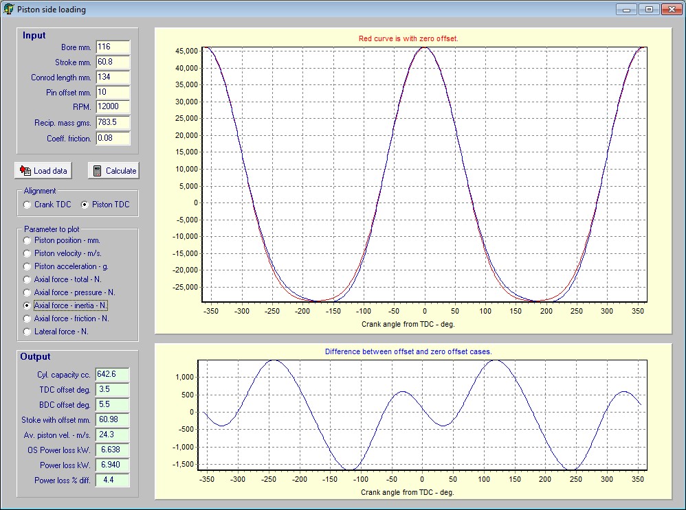
Task: Select Piston acceleration - g. option
Action: click(27, 267)
